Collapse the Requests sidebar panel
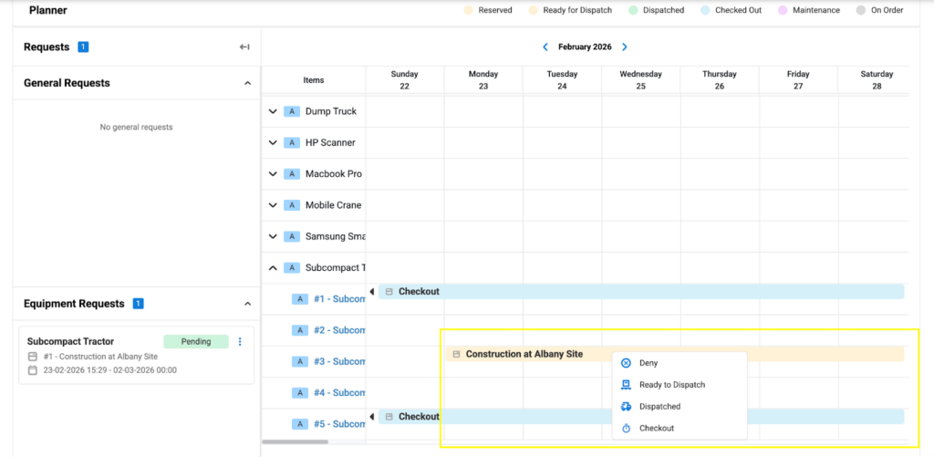 [x=244, y=47]
